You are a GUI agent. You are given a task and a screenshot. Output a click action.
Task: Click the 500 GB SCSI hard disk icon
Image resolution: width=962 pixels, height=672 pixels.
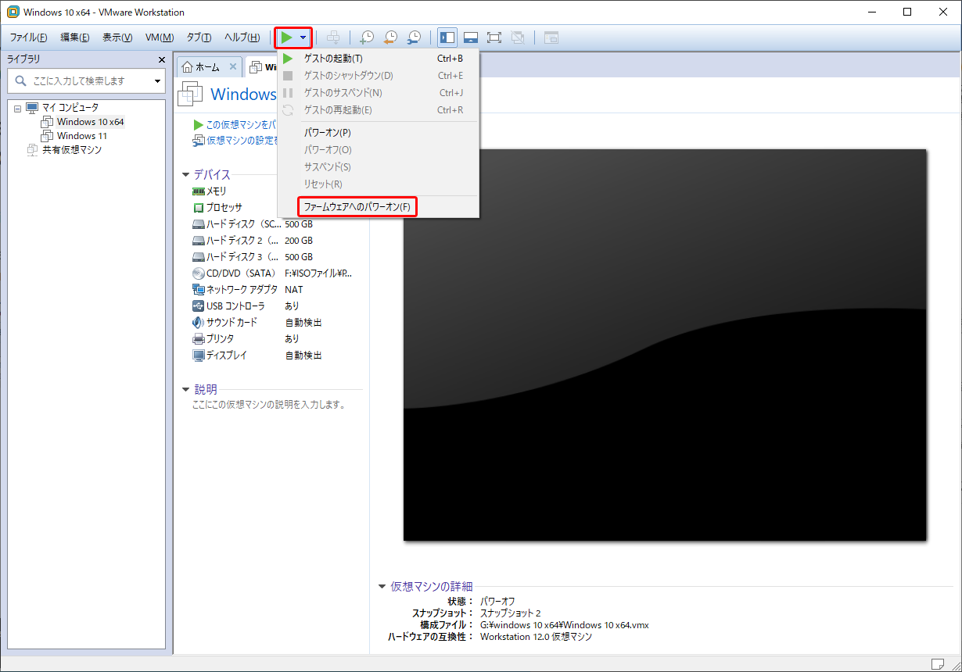pos(199,224)
